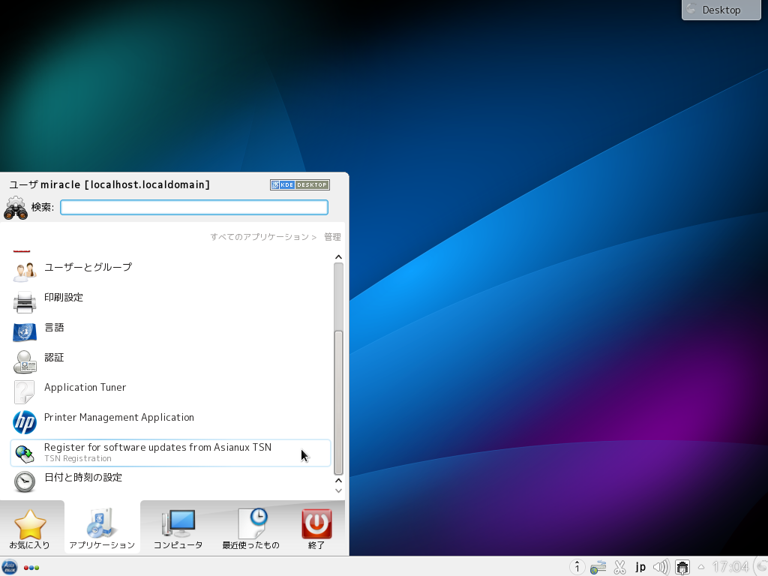Open 認証 authentication settings

pos(54,358)
